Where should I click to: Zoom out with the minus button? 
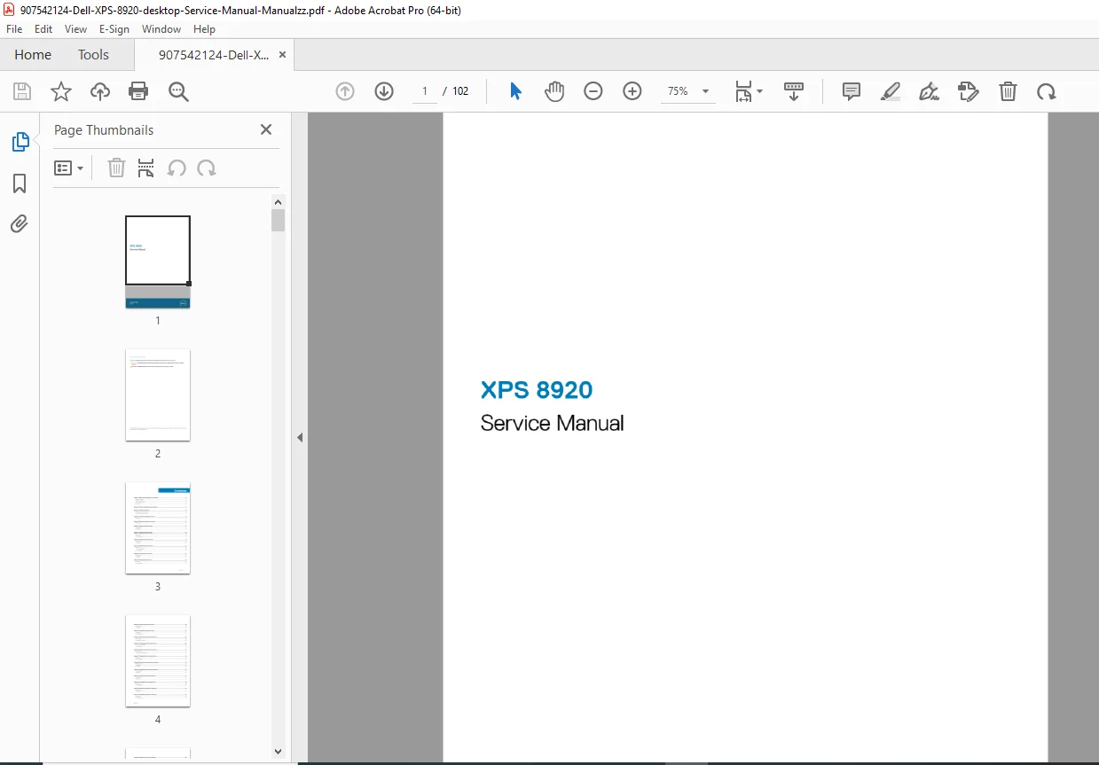tap(593, 91)
